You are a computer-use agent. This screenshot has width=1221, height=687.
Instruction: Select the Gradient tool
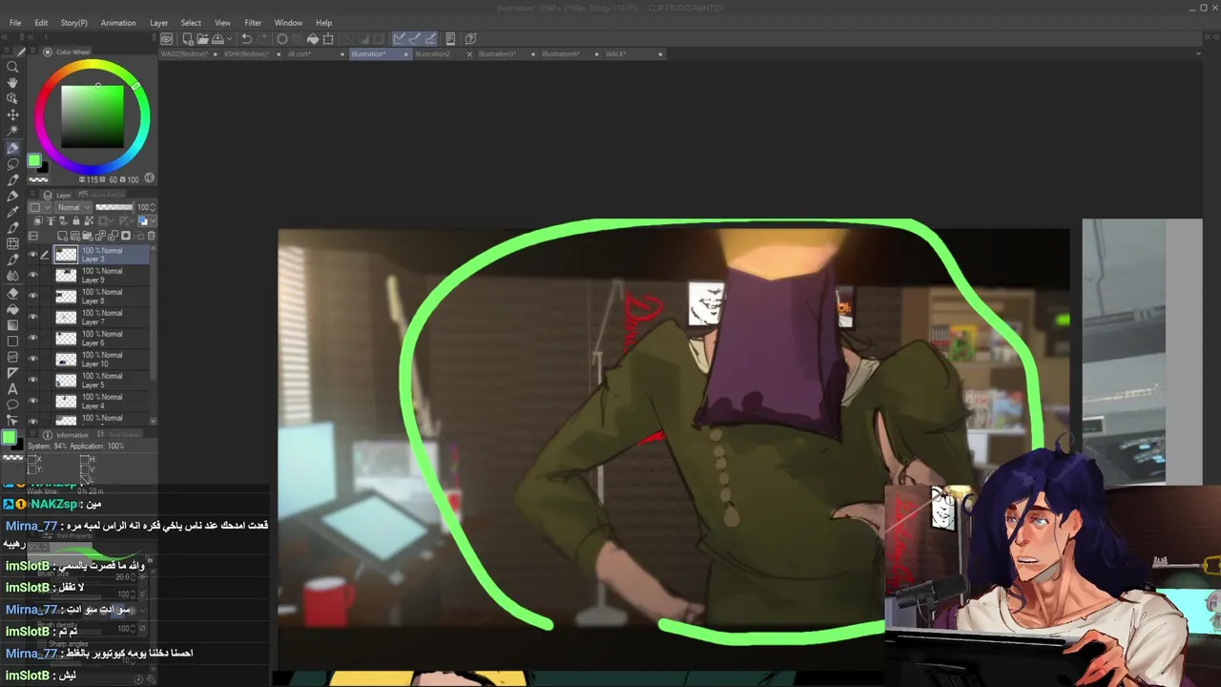coord(12,325)
